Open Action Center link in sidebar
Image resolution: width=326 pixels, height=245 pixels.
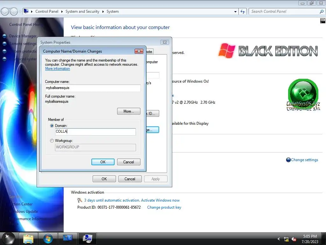pyautogui.click(x=21, y=204)
